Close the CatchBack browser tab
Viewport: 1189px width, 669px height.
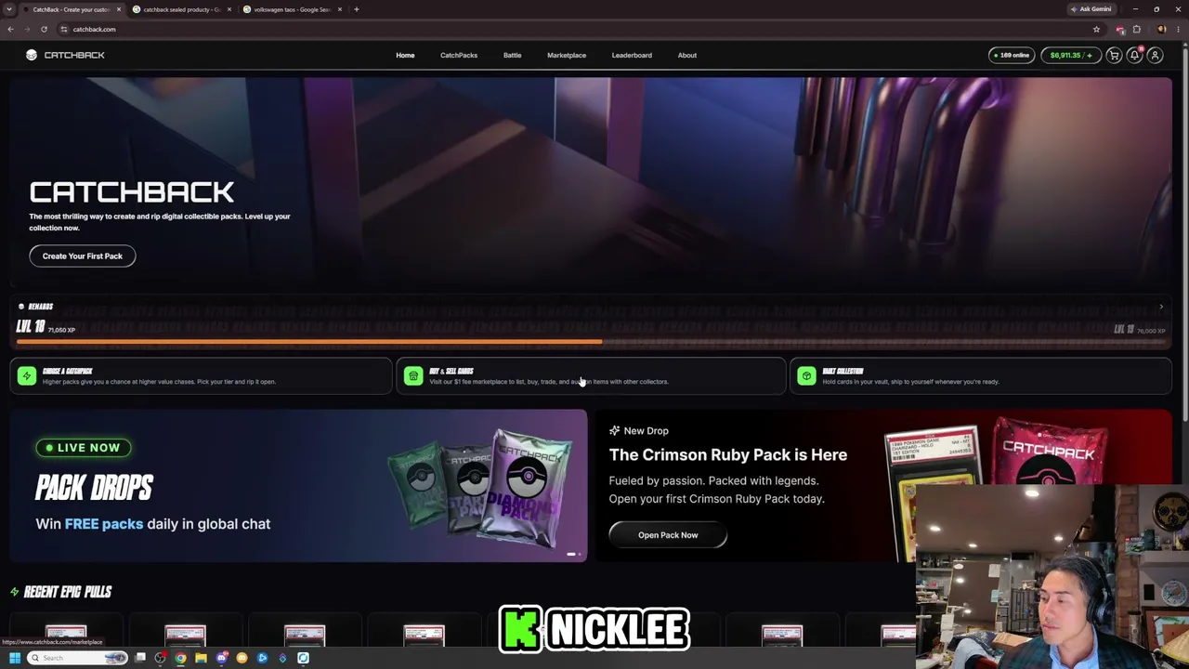point(118,9)
